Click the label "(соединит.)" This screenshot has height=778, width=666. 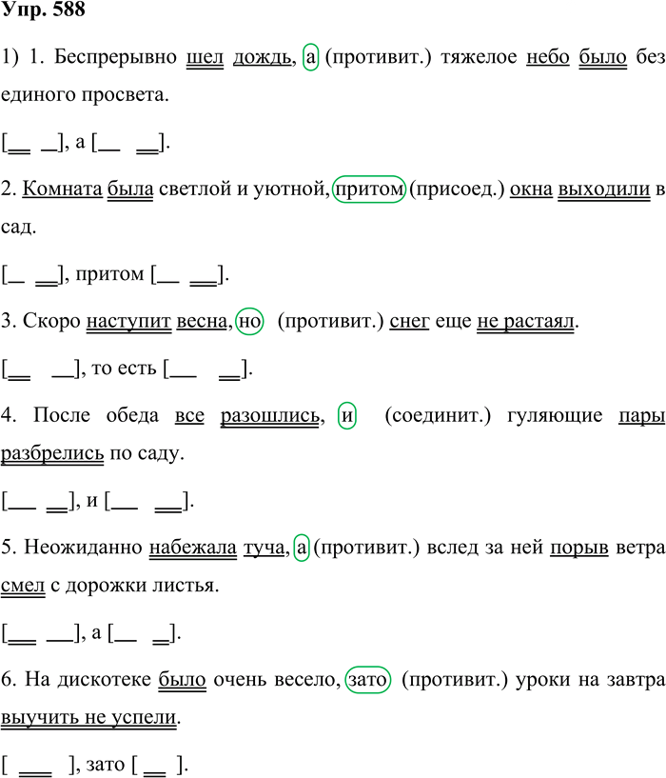(x=438, y=415)
